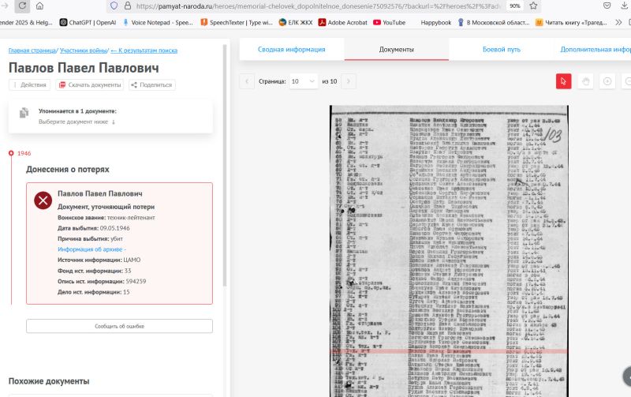Click Воинское звание value техник-лейтенант
This screenshot has height=397, width=631.
click(x=131, y=217)
